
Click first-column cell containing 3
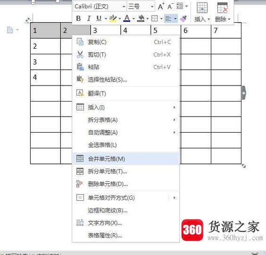pos(45,62)
